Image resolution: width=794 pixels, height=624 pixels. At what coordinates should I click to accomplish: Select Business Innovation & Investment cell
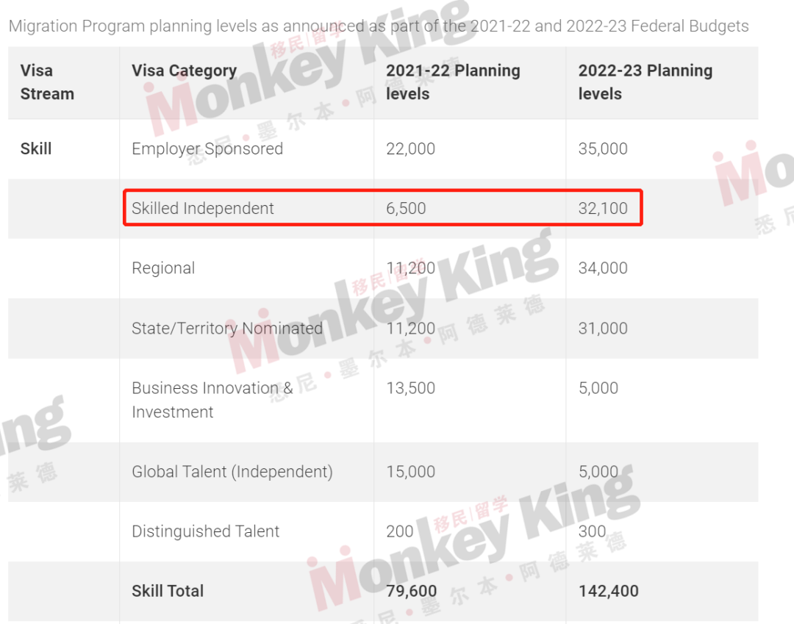coord(212,400)
